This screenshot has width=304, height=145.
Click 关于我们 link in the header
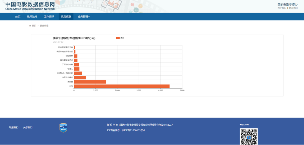pyautogui.click(x=281, y=8)
